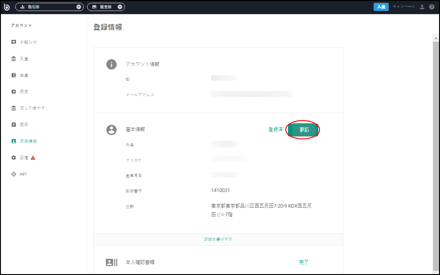Click the 完了 link for 本人確認書類
Viewport: 440px width, 275px height.
tap(303, 262)
